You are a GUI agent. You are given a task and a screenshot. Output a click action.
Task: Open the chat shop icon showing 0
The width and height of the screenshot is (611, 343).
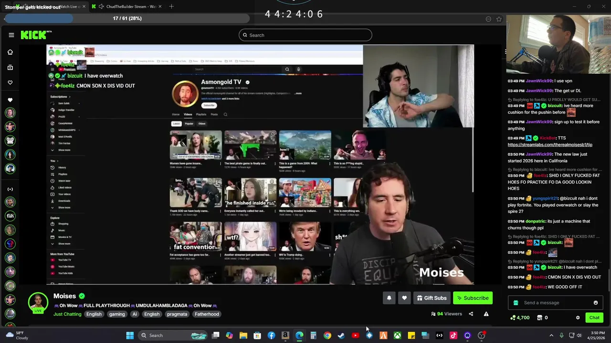click(x=542, y=317)
